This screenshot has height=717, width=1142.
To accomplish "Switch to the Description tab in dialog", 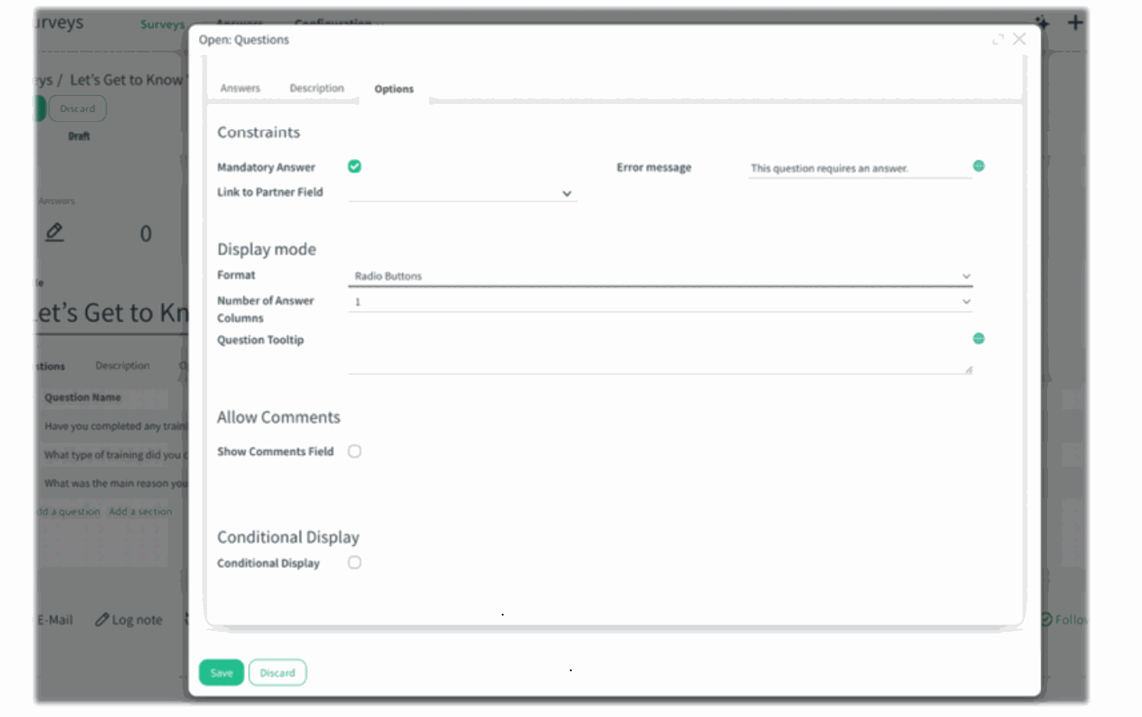I will pos(317,88).
